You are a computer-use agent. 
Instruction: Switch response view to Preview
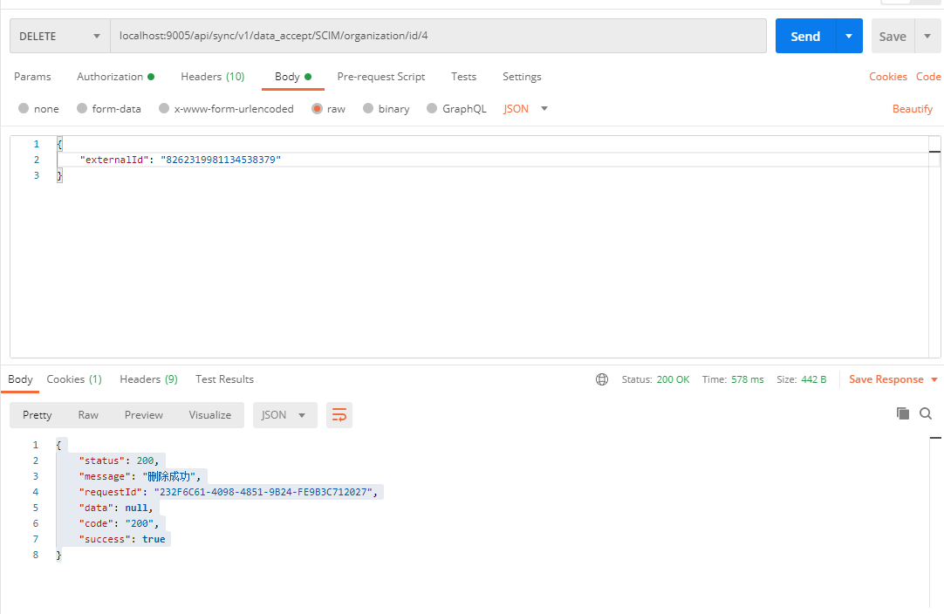[143, 415]
